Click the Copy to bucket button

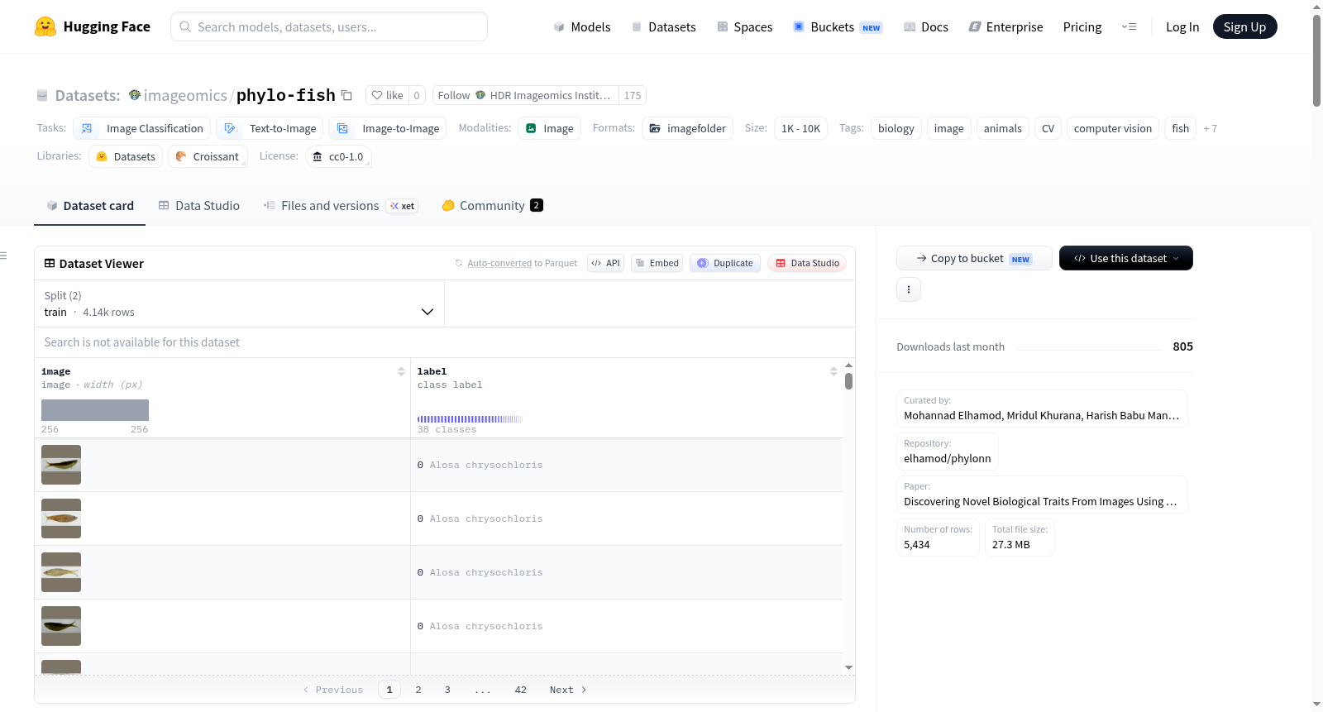tap(974, 258)
